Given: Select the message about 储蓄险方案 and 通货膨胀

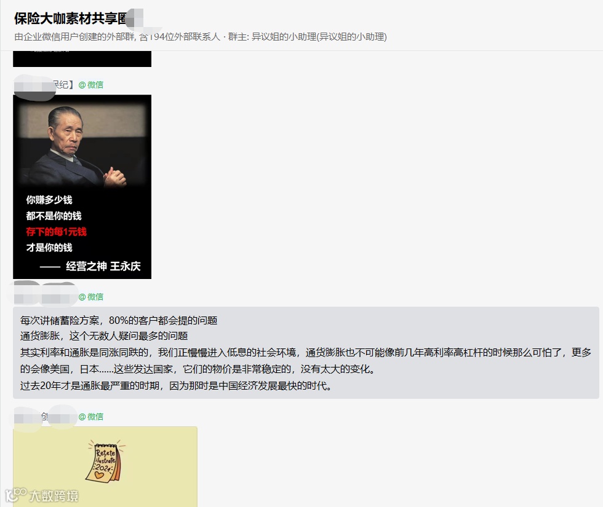Looking at the screenshot, I should [306, 353].
